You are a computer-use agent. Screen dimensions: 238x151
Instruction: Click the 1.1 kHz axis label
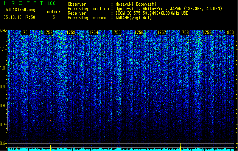pos(3,49)
